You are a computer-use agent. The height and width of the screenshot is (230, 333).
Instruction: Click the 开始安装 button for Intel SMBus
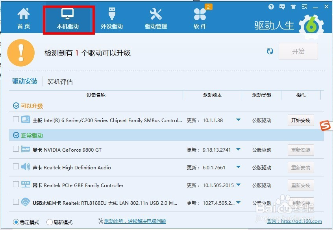point(301,120)
